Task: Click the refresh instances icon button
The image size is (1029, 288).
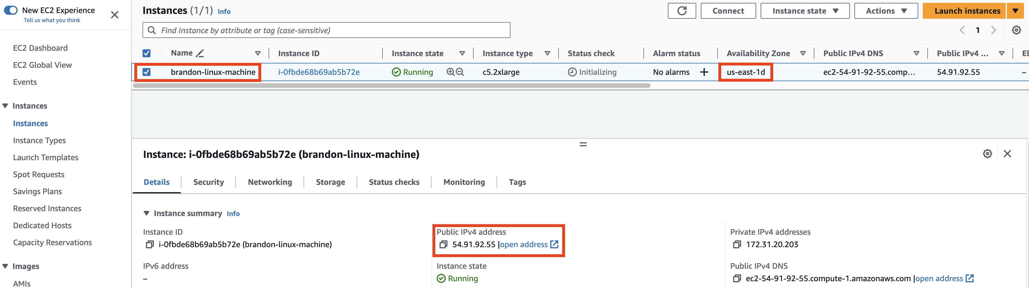Action: click(x=681, y=11)
